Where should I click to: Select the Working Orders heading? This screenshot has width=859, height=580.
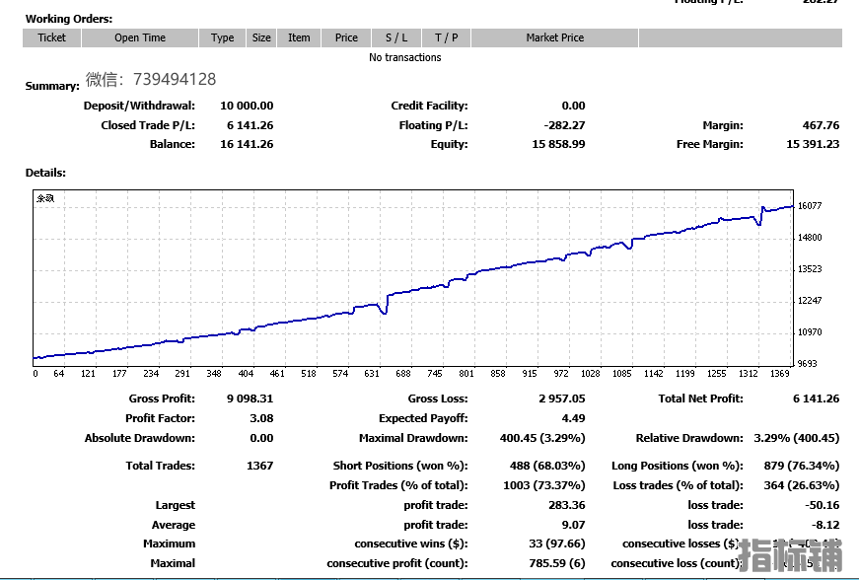(69, 19)
